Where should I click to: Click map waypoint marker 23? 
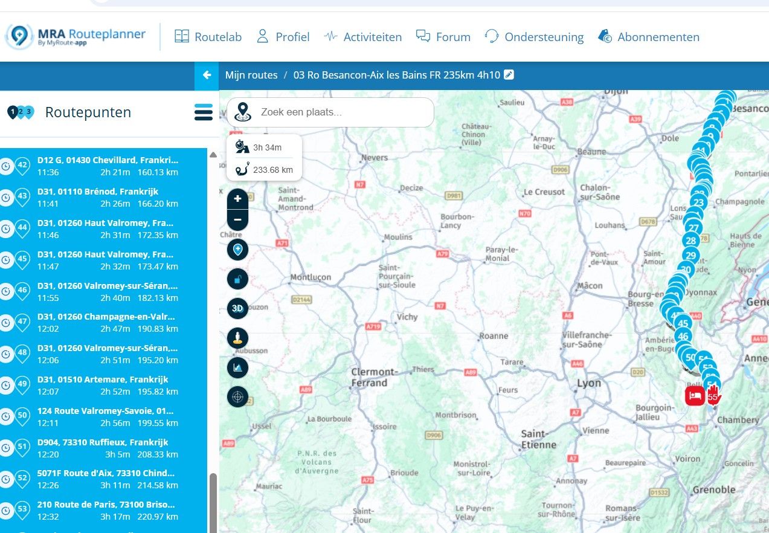coord(698,202)
